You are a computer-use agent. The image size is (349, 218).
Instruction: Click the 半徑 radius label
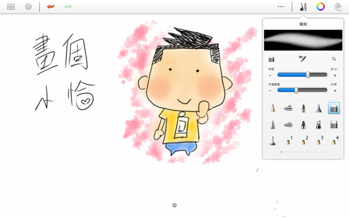click(x=271, y=69)
